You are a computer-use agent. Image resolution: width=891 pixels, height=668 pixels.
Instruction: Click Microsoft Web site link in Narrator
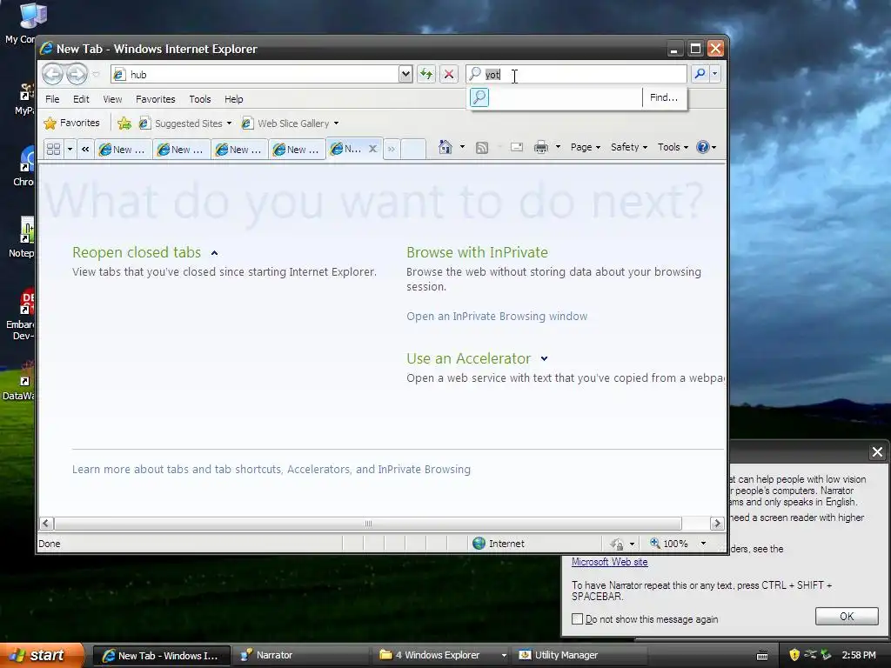click(609, 562)
